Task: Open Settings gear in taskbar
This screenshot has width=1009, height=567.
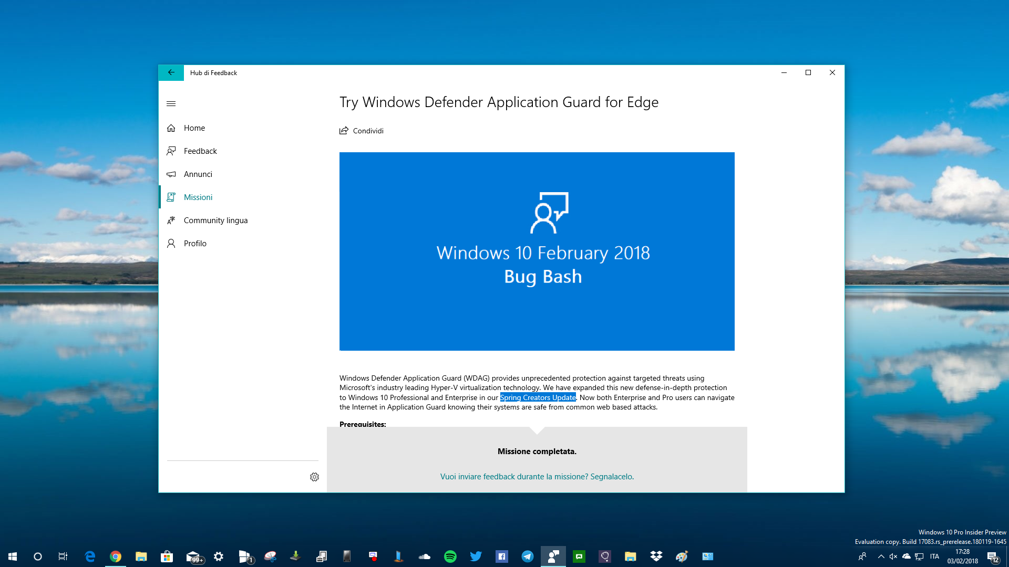Action: point(219,556)
